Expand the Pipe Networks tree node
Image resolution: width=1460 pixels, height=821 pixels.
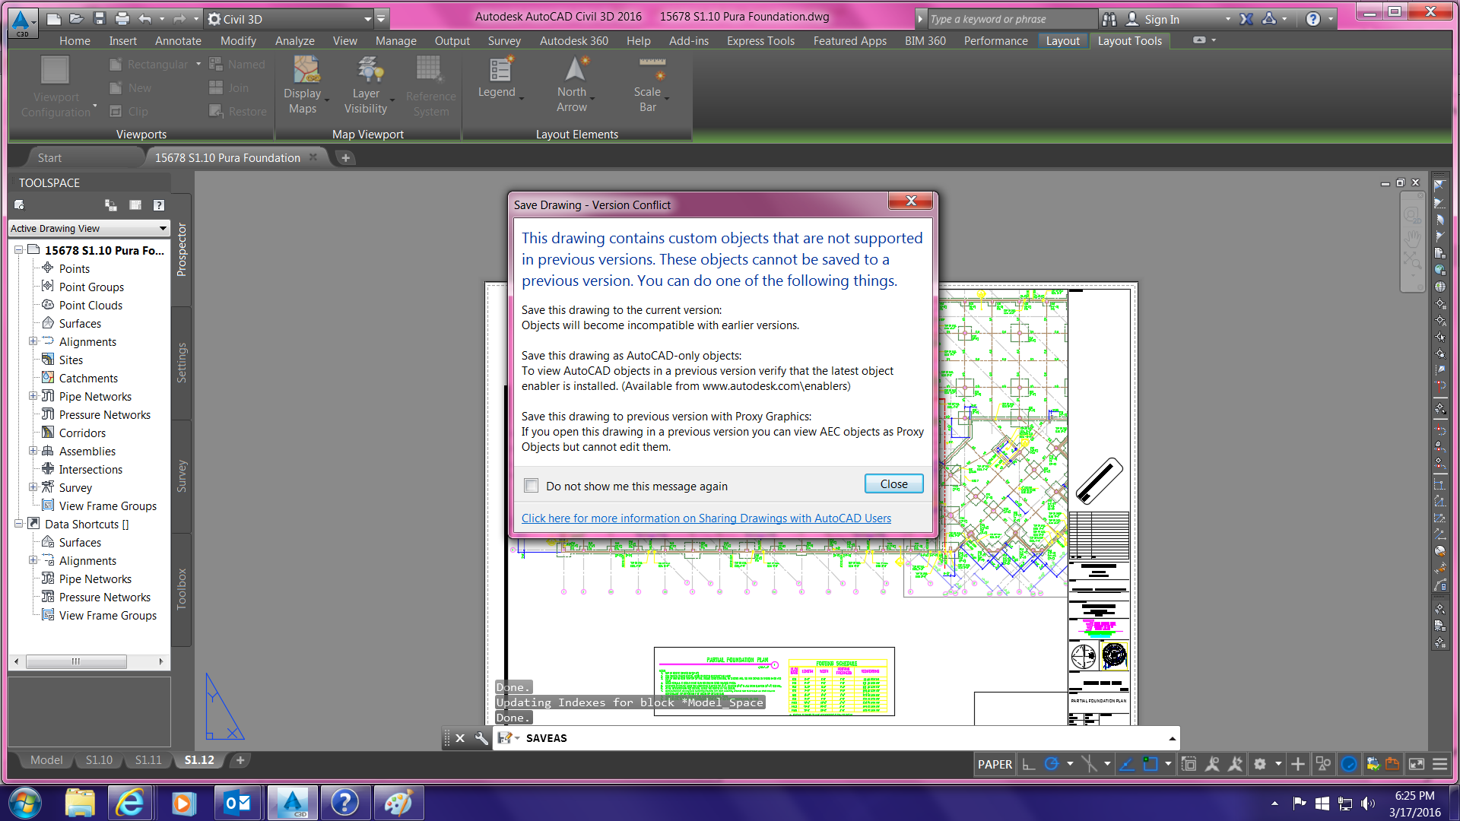pyautogui.click(x=33, y=396)
